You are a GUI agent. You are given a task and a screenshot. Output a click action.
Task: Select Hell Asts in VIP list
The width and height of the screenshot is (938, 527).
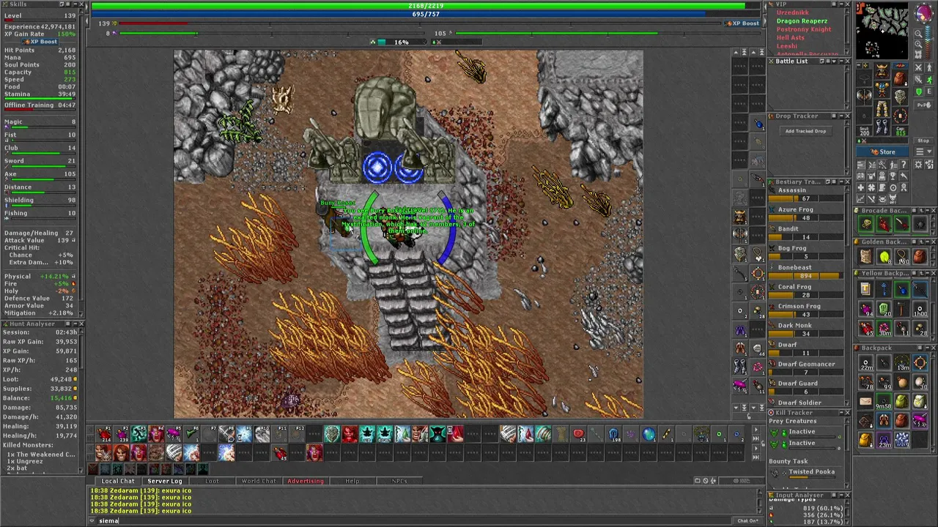pyautogui.click(x=790, y=37)
